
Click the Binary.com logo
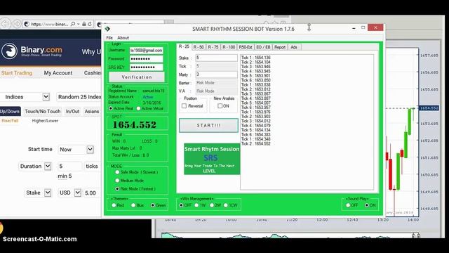pos(32,51)
